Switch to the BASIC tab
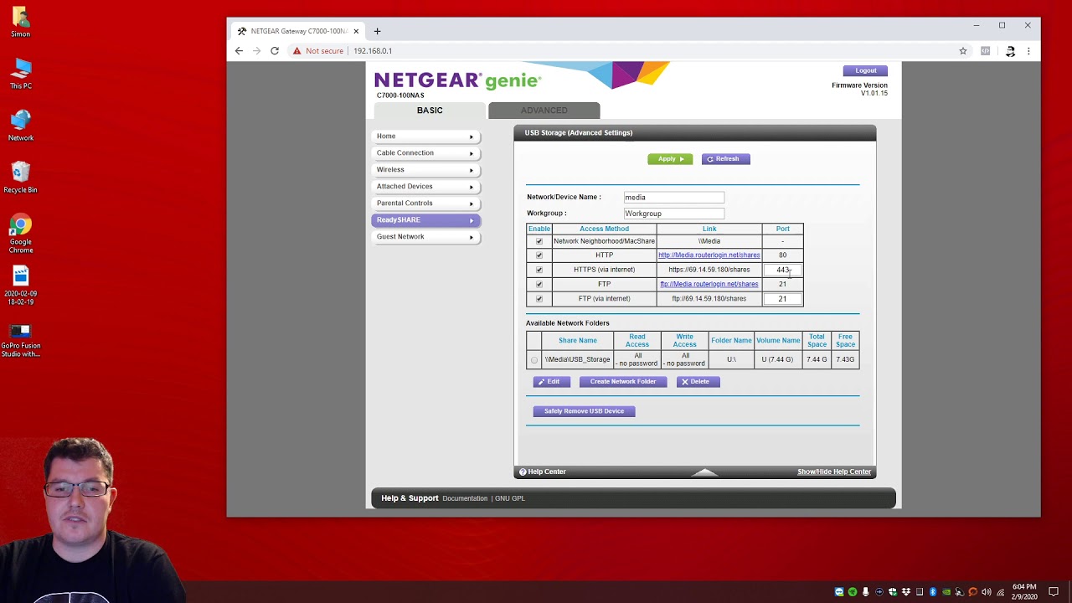The width and height of the screenshot is (1072, 603). coord(430,111)
